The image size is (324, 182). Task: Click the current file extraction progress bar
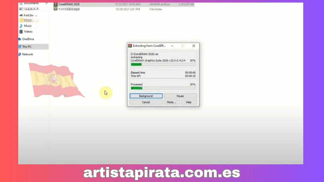pos(163,64)
